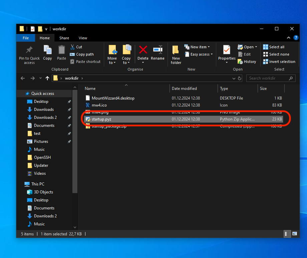Open Explorer help via the question mark

[296, 38]
